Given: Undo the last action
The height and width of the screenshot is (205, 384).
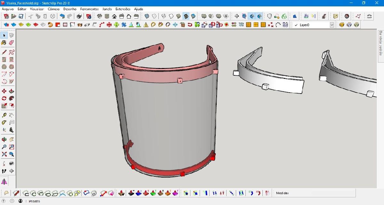Looking at the screenshot, I should tap(62, 16).
